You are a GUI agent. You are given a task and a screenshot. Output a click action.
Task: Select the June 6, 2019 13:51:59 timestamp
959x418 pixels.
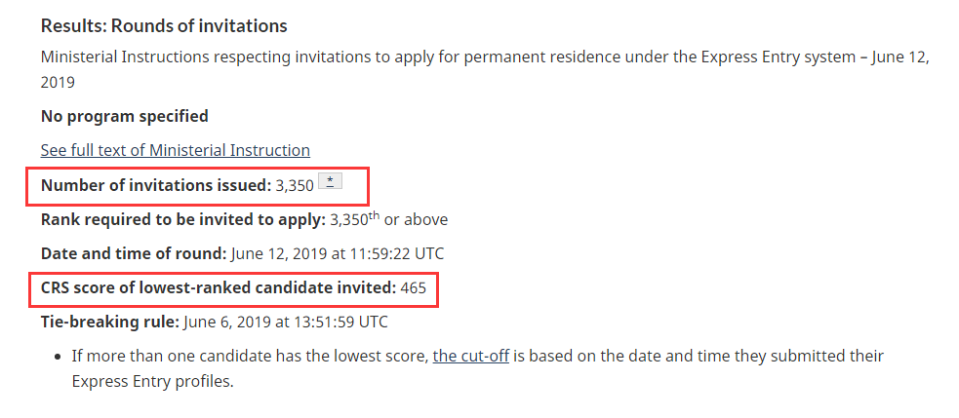click(285, 322)
